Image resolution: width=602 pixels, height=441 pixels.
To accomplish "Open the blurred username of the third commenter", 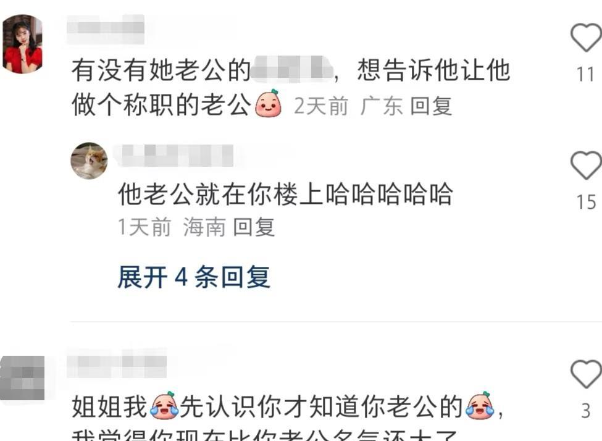I will pyautogui.click(x=117, y=363).
